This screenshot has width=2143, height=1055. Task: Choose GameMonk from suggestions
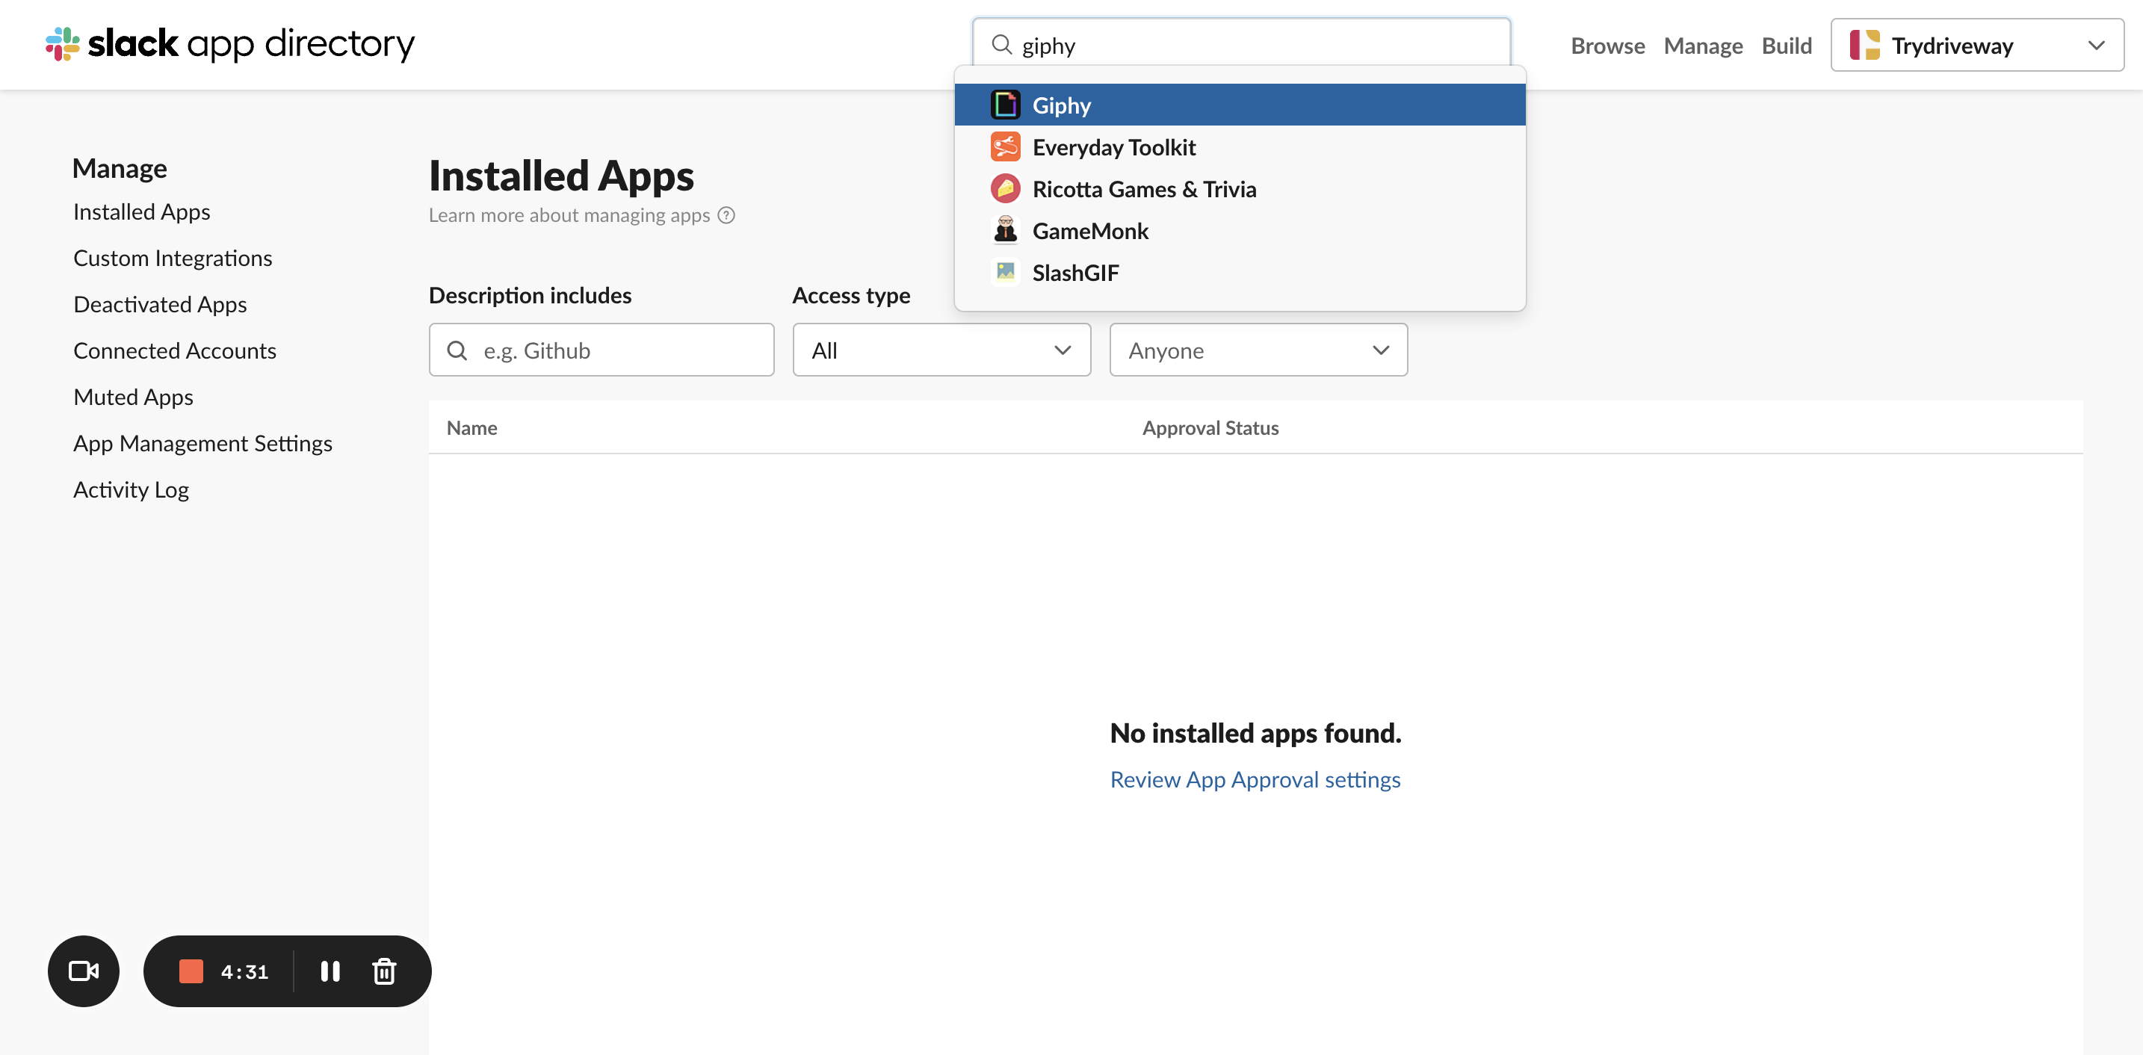point(1240,230)
